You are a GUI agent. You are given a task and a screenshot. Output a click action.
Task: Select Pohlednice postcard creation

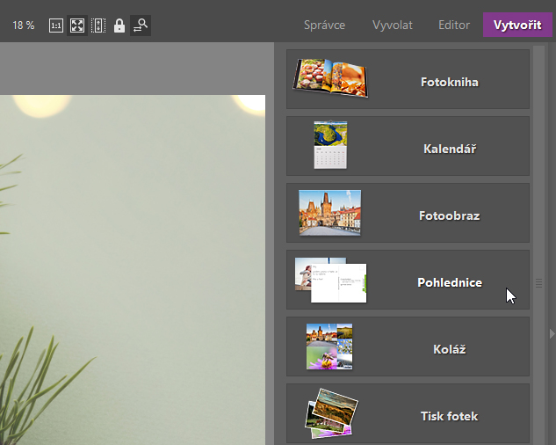[408, 280]
